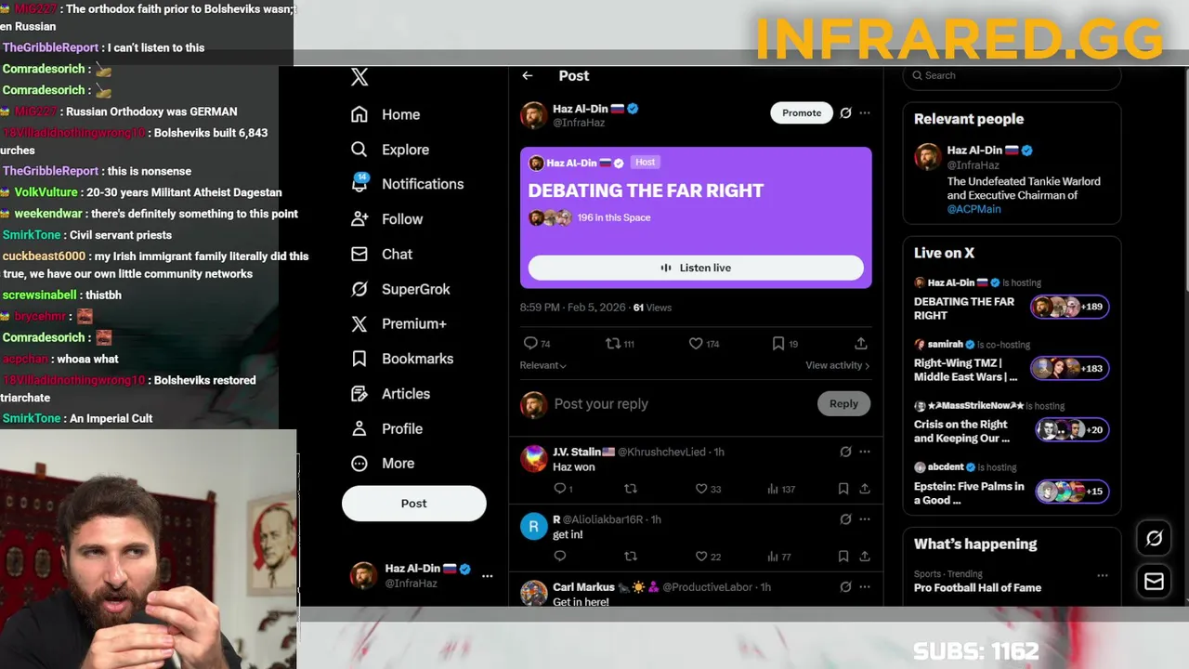Click Listen live on the Space card

[696, 268]
